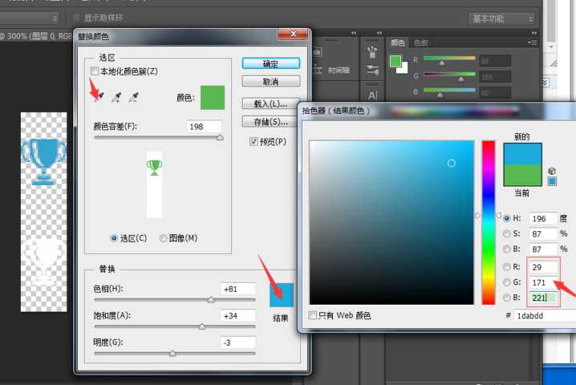
Task: Click the trophy selection preview thumbnail
Action: (x=154, y=184)
